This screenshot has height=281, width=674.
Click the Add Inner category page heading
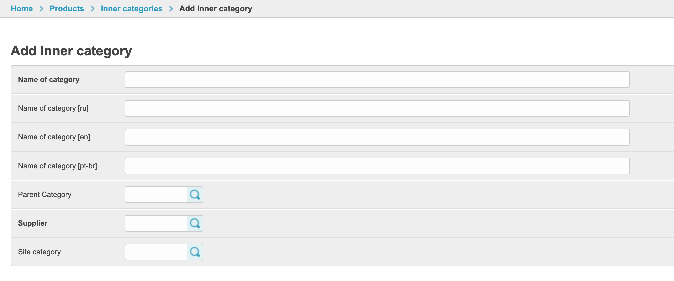pos(71,51)
